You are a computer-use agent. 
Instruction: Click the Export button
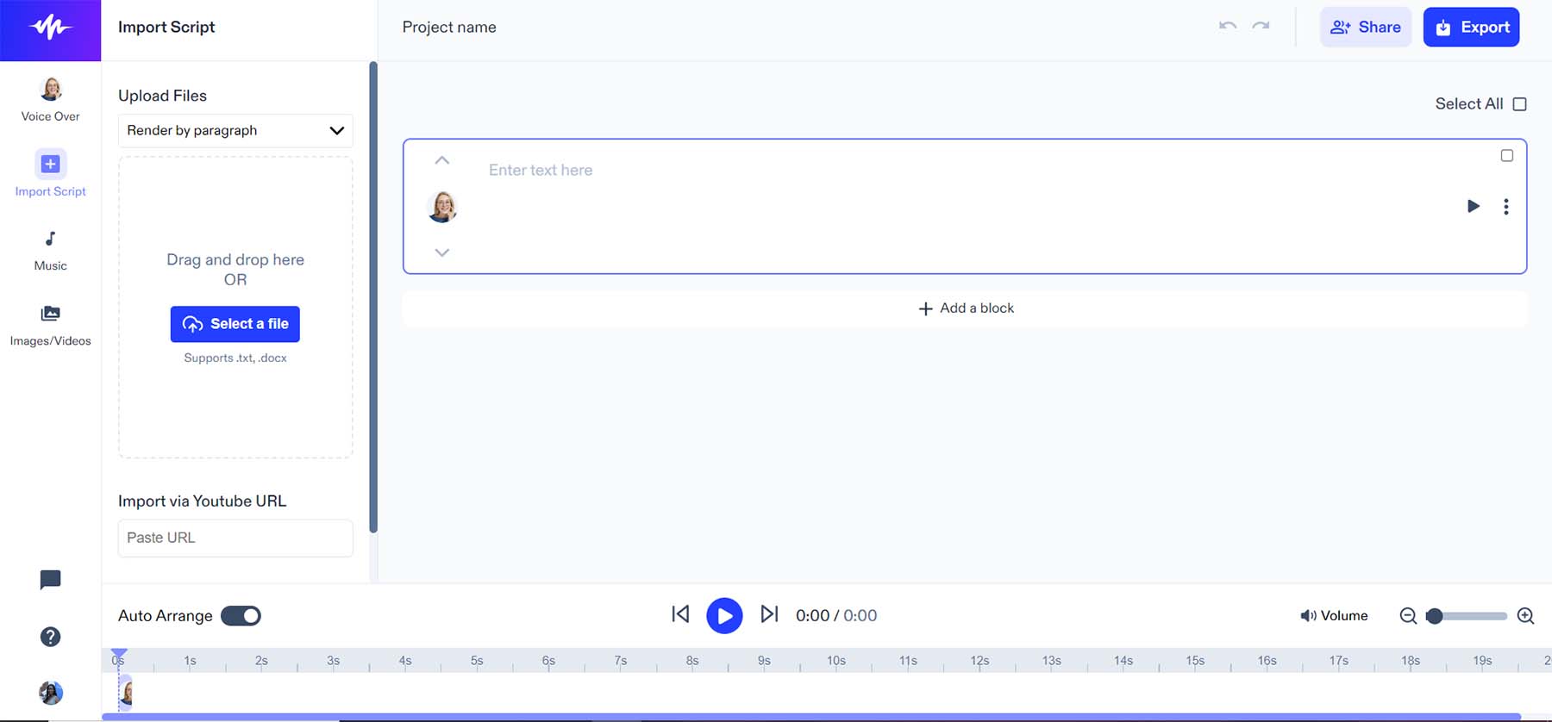(1471, 28)
